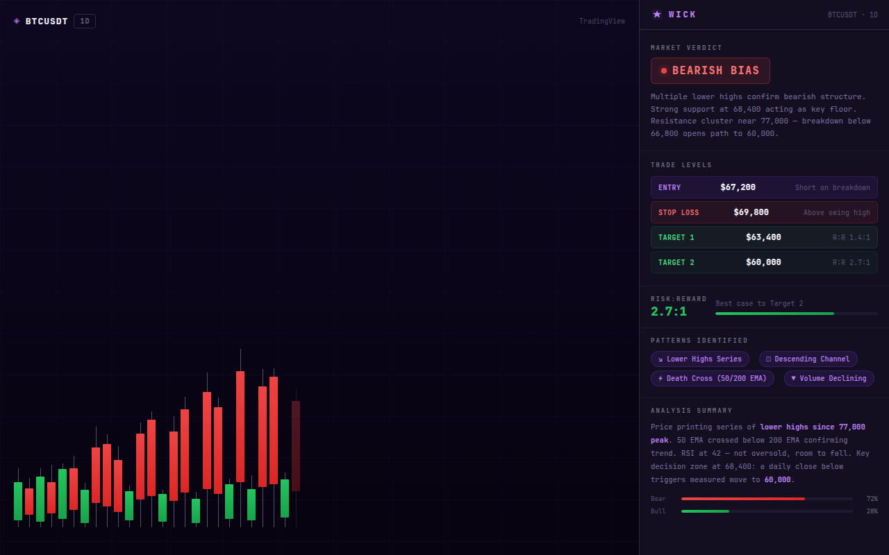This screenshot has height=555, width=889.
Task: Click the triangle icon on Volume Declining chip
Action: tap(794, 378)
